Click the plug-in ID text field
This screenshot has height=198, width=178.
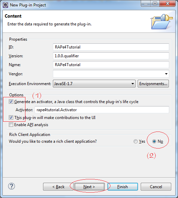(x=111, y=47)
